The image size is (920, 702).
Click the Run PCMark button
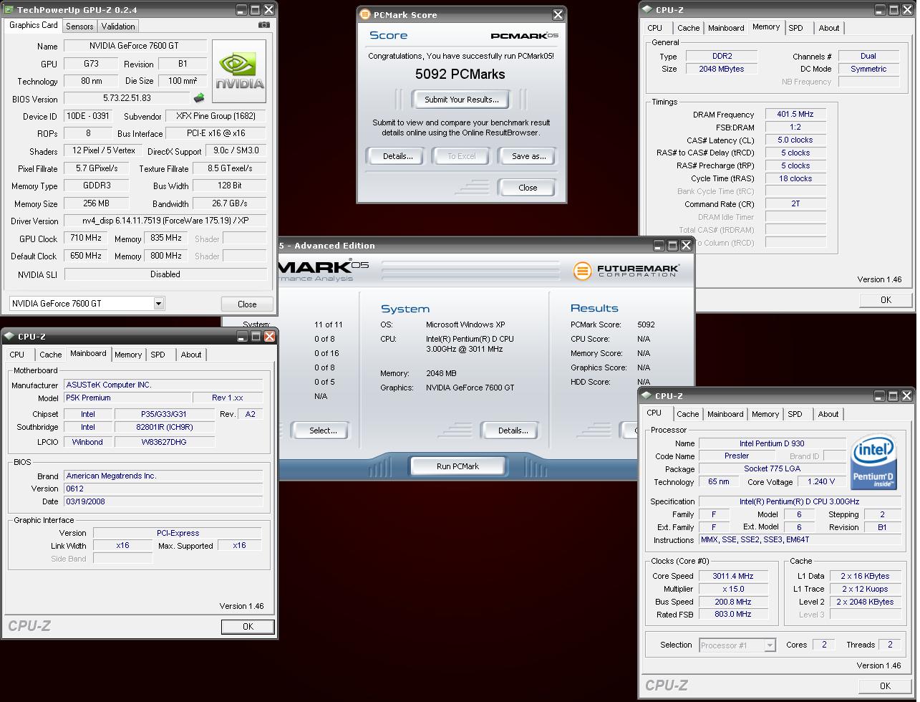pyautogui.click(x=458, y=466)
